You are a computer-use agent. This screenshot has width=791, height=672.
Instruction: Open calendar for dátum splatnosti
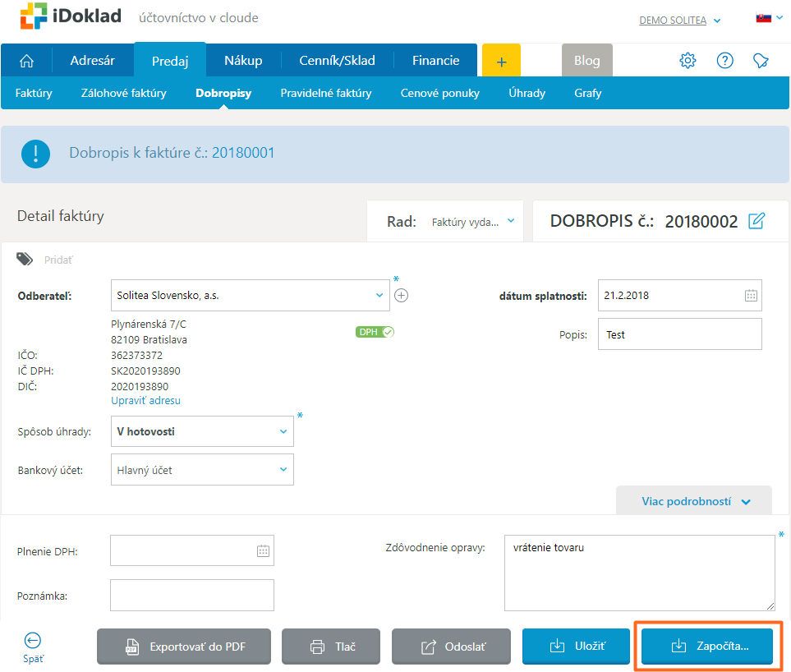click(750, 296)
